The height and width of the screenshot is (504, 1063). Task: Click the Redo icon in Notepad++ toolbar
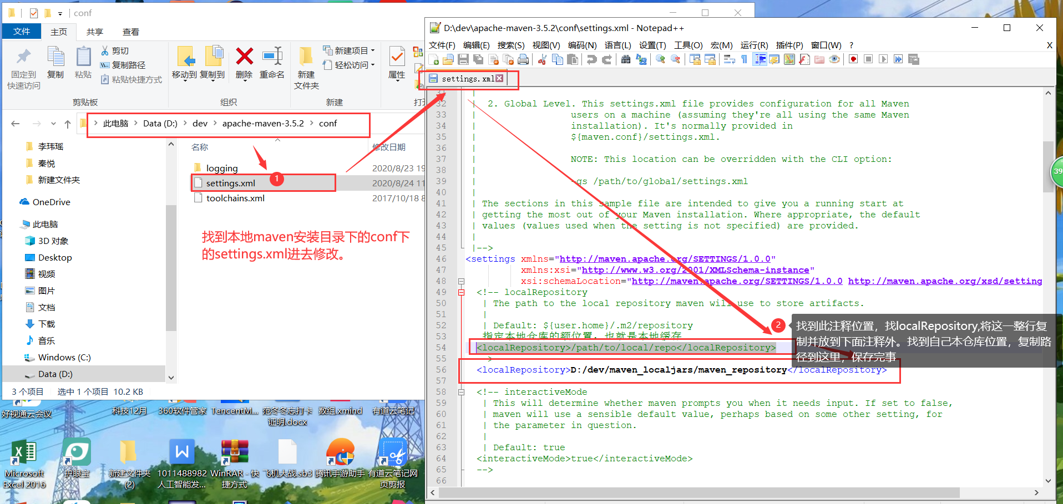coord(607,59)
